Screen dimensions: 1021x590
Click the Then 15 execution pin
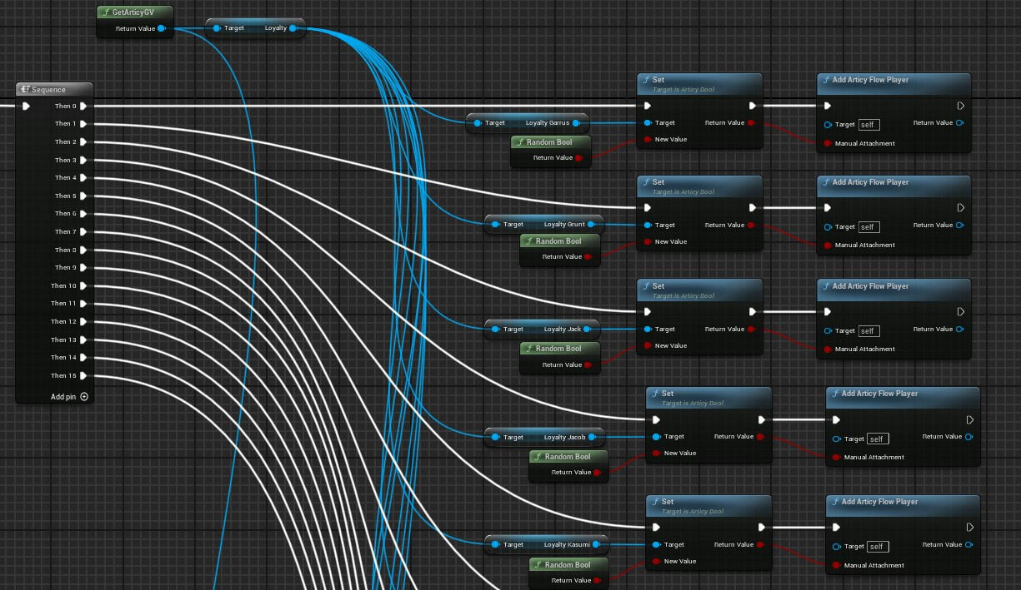point(83,375)
